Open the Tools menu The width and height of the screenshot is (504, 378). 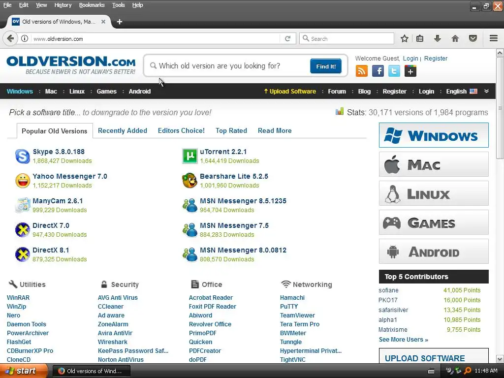(x=118, y=5)
